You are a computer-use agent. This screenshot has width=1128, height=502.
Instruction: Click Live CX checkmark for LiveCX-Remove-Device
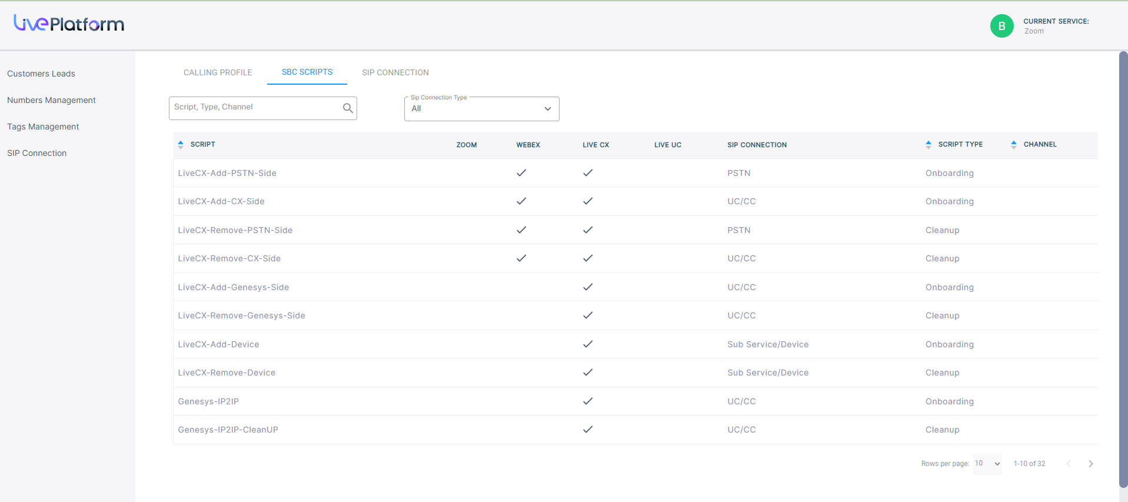pyautogui.click(x=588, y=373)
